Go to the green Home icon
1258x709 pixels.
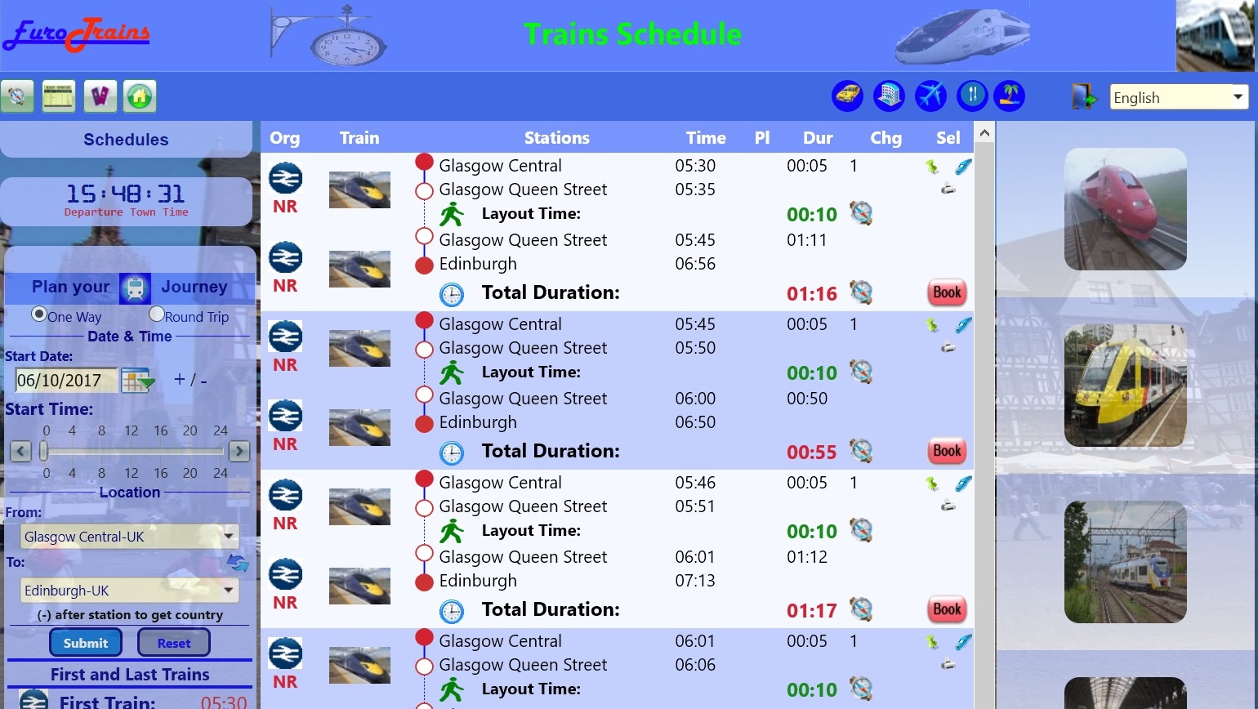(x=140, y=96)
